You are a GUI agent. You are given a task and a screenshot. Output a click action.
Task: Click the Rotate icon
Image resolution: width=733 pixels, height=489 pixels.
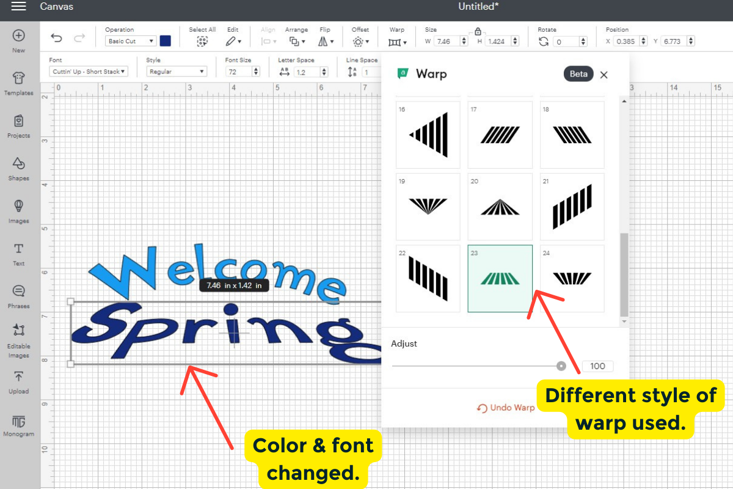(544, 41)
